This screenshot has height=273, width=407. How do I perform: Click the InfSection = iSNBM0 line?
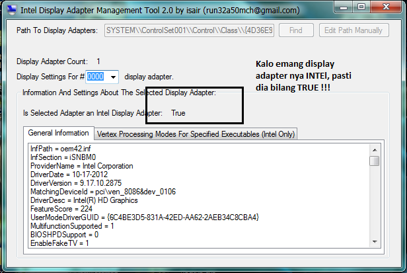(63, 157)
